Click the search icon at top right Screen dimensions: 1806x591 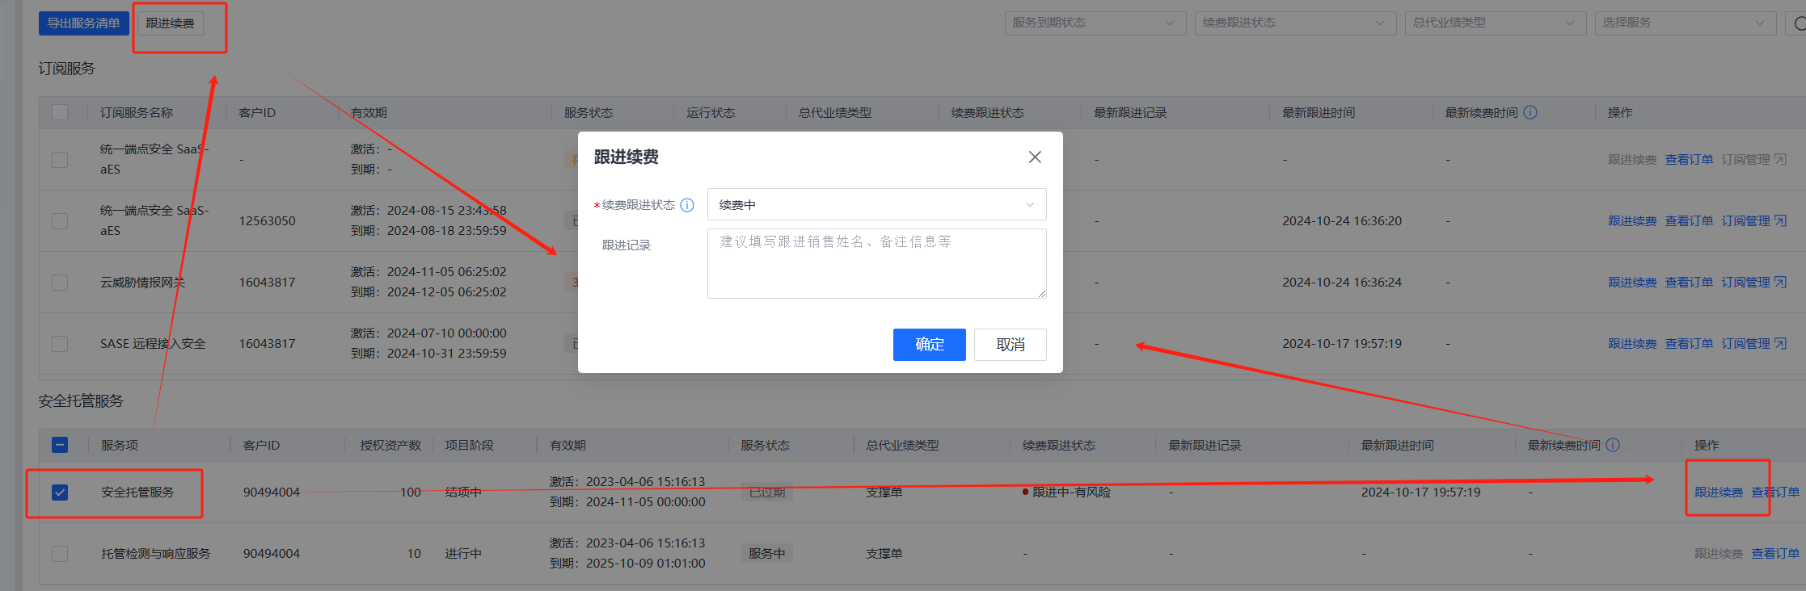[x=1799, y=23]
